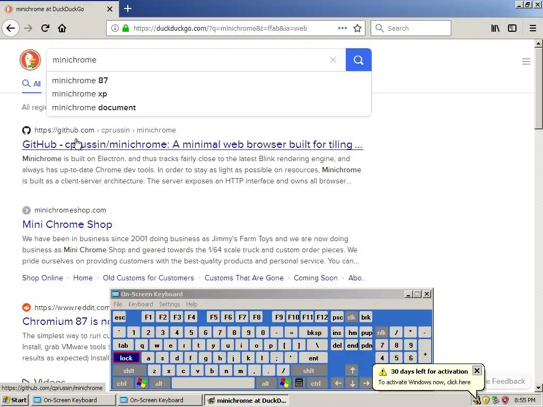This screenshot has height=407, width=543.
Task: Click the left arrow key on keyboard
Action: 338,383
